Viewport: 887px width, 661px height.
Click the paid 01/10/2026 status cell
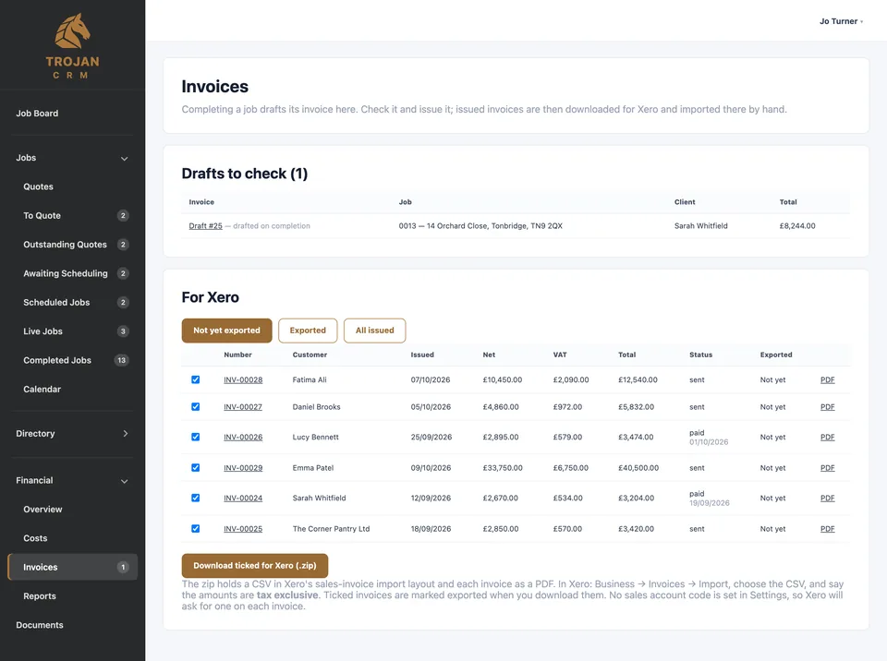(x=709, y=437)
